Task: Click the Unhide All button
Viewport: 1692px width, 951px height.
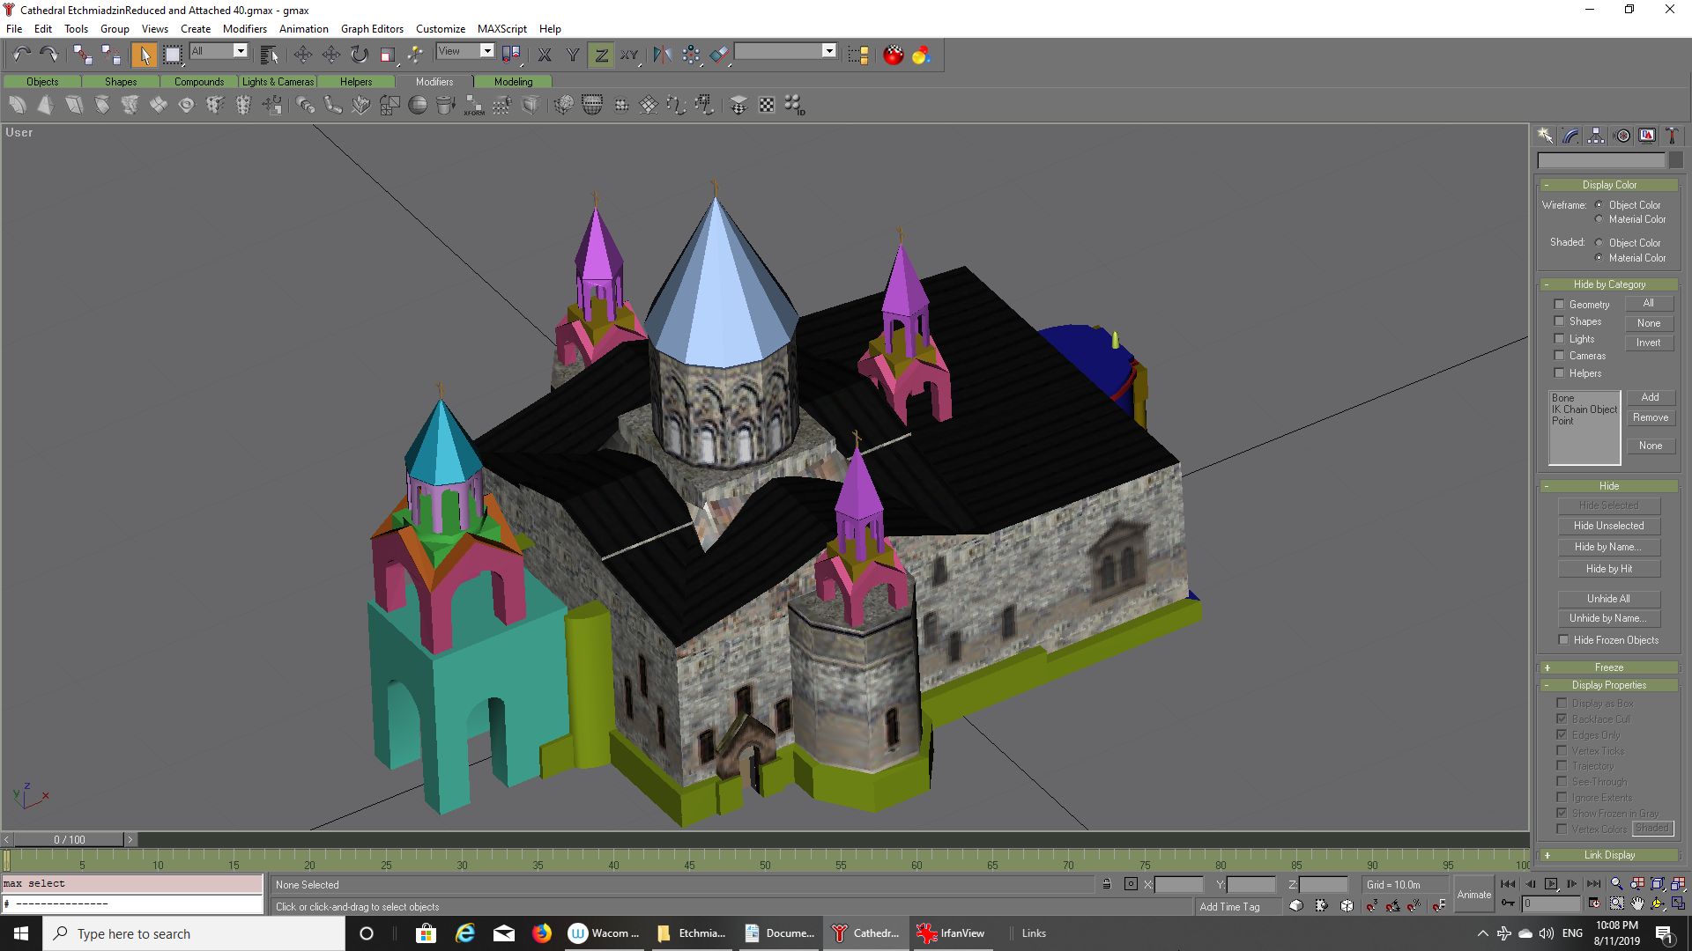Action: pyautogui.click(x=1608, y=599)
